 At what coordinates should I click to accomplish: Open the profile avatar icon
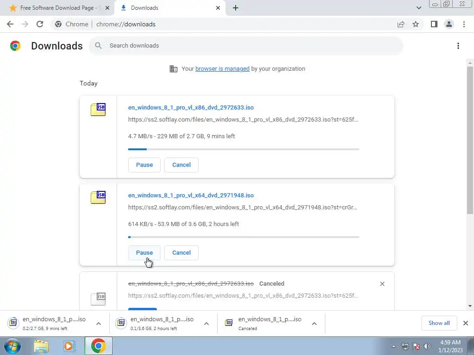449,24
